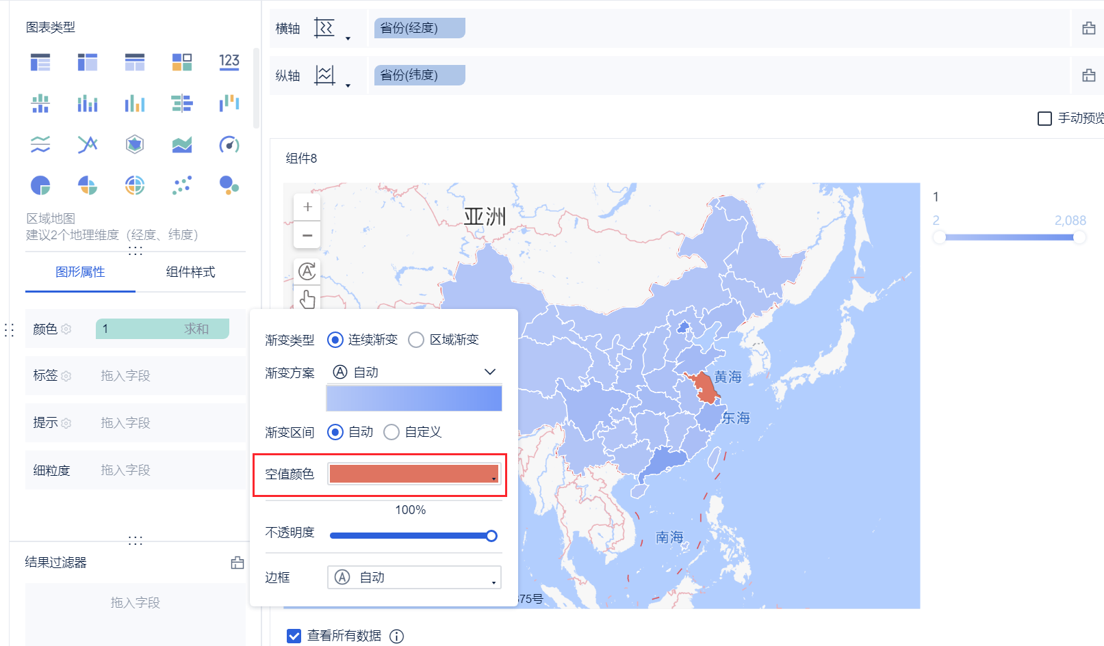The width and height of the screenshot is (1104, 646).
Task: Open the 边框 dropdown set to 自动
Action: (x=414, y=578)
